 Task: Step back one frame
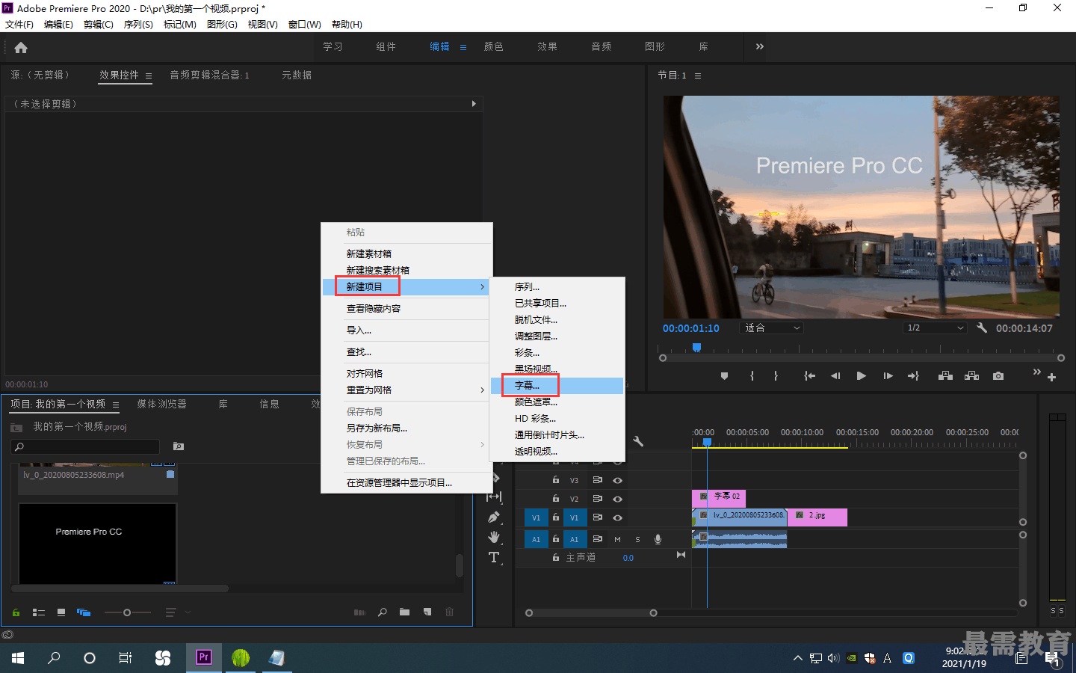(835, 376)
